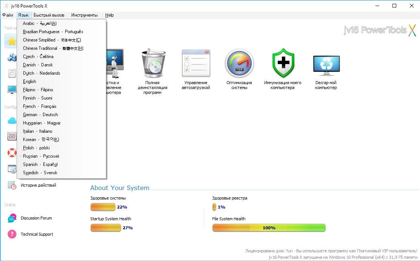
Task: Minimize the jv16 PowerTools window
Action: 377,6
